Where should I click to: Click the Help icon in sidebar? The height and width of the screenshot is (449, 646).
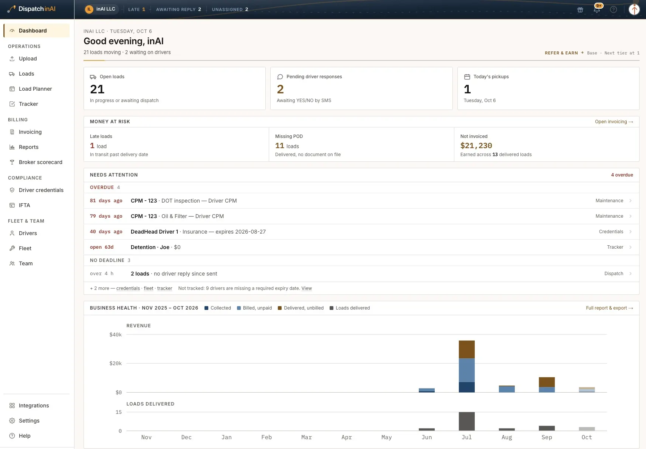point(12,436)
